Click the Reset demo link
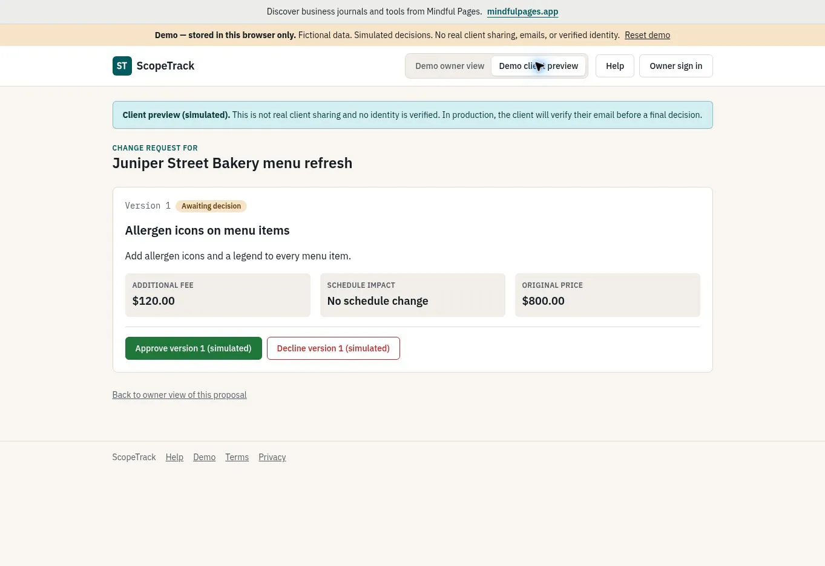 click(647, 35)
